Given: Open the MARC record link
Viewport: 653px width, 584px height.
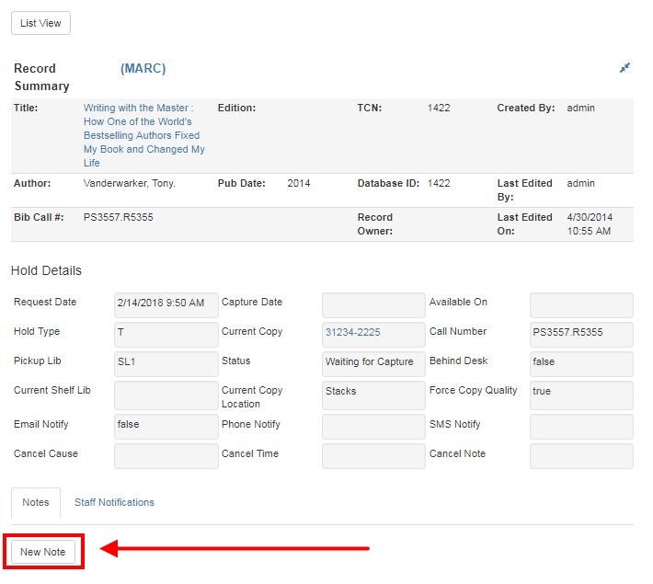Looking at the screenshot, I should (143, 69).
